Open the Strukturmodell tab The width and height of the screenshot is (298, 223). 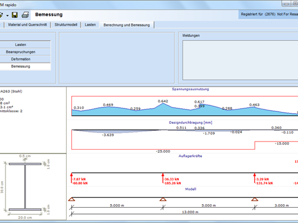[66, 25]
